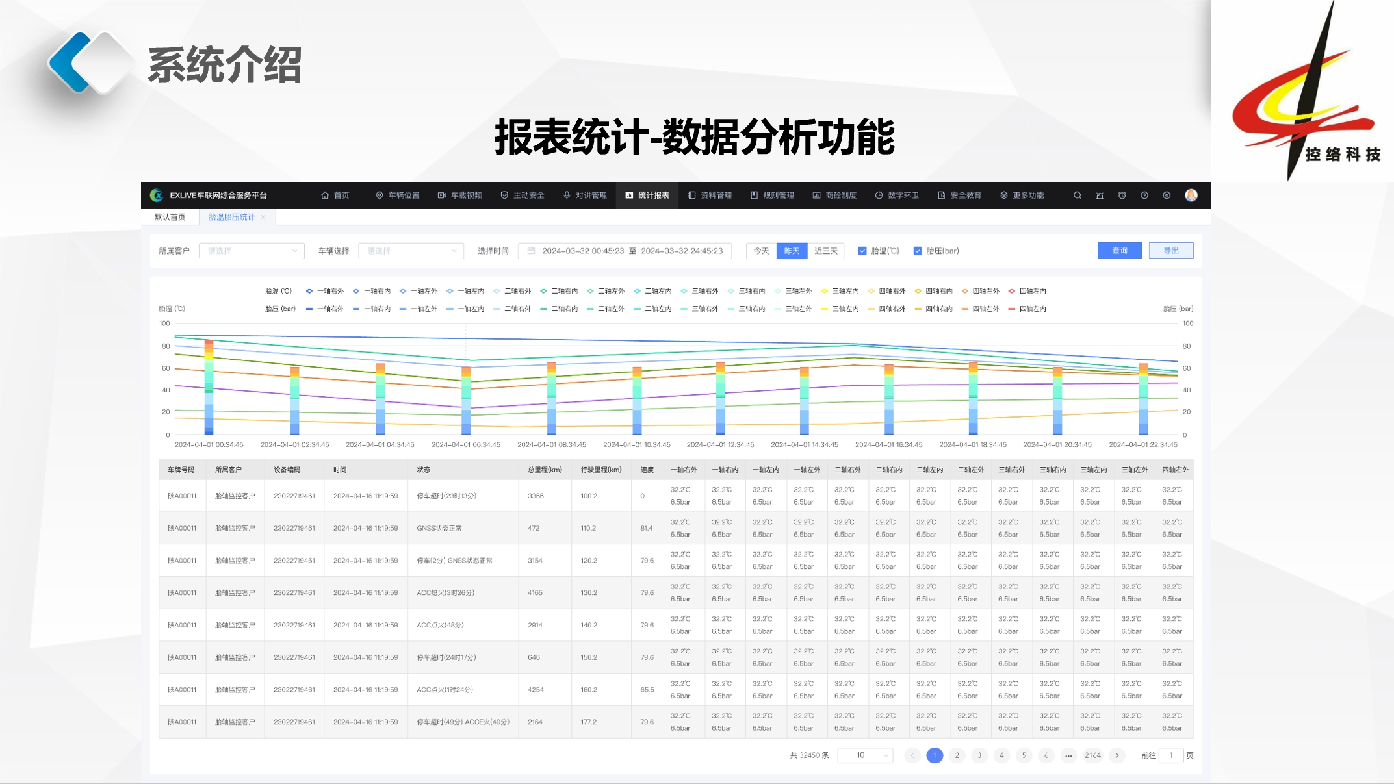The height and width of the screenshot is (784, 1394).
Task: Click the 导出 export button
Action: tap(1170, 251)
